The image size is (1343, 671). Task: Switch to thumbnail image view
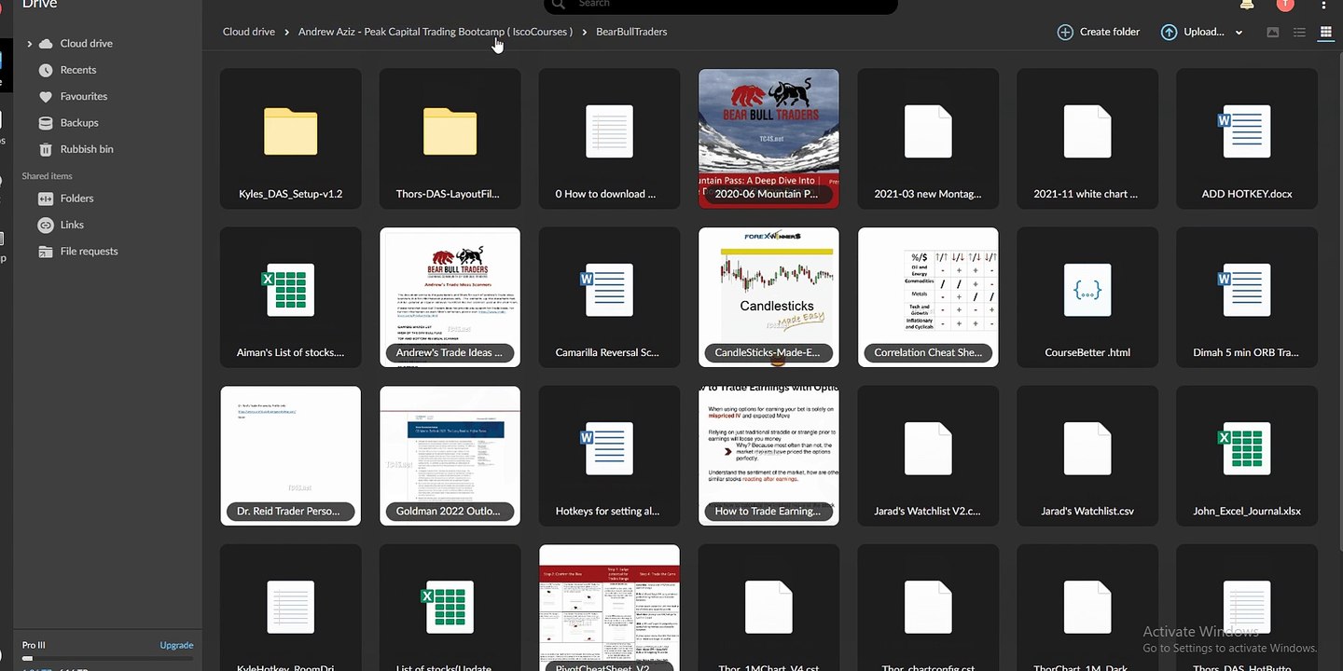coord(1273,32)
